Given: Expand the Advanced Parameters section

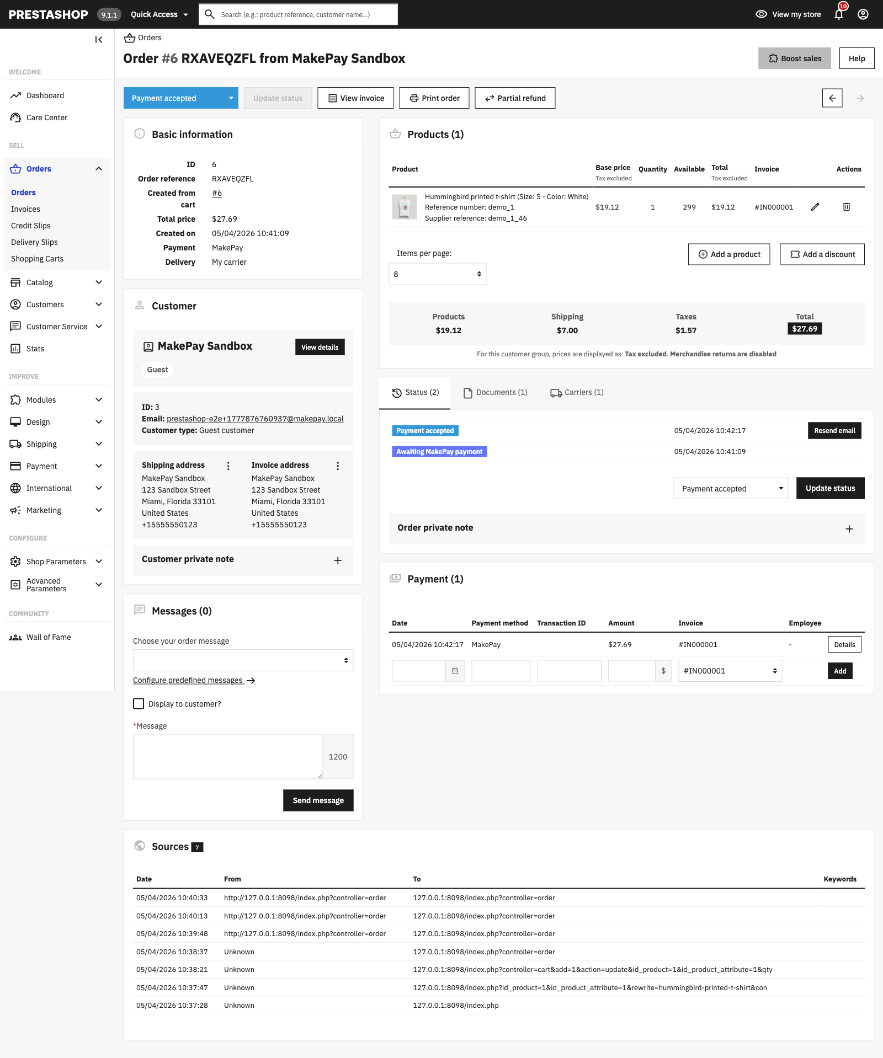Looking at the screenshot, I should coord(99,585).
